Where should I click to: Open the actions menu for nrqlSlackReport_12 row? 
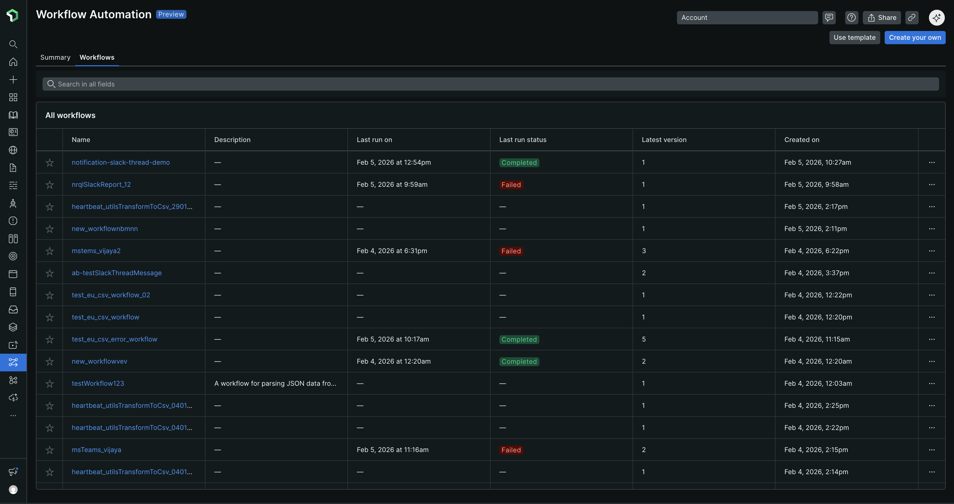[932, 185]
